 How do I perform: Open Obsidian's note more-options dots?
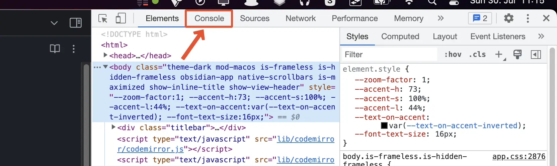tap(74, 49)
